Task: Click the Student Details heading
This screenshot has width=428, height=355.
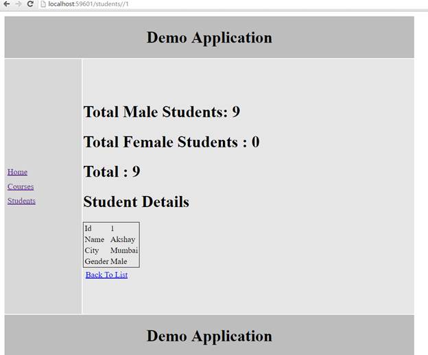Action: tap(136, 201)
